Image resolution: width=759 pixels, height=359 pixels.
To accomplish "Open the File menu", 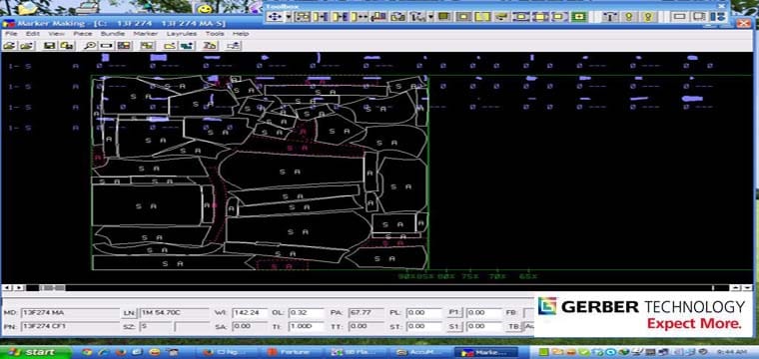I will click(x=11, y=34).
